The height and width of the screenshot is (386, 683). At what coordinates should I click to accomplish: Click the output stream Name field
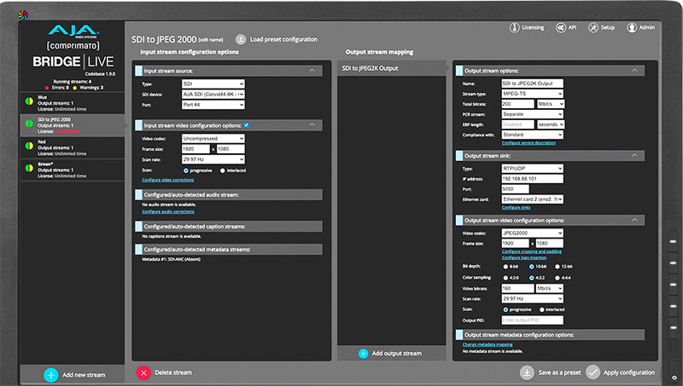pos(532,84)
